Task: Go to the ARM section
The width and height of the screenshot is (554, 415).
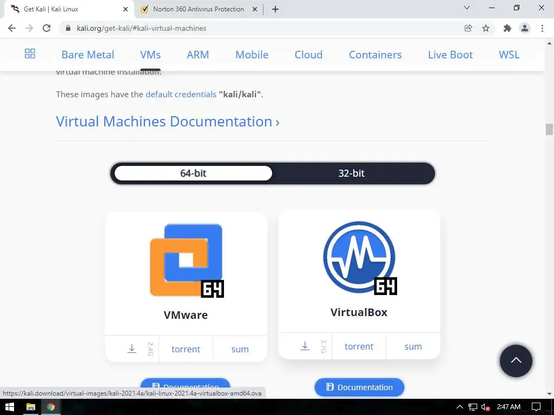Action: [x=198, y=55]
